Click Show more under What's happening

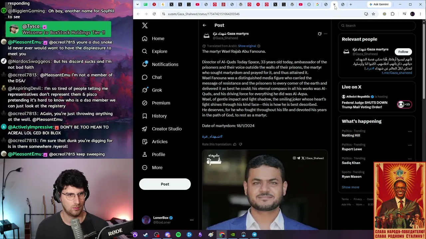(350, 187)
